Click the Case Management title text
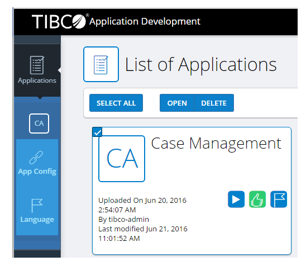Image resolution: width=306 pixels, height=261 pixels. click(216, 144)
